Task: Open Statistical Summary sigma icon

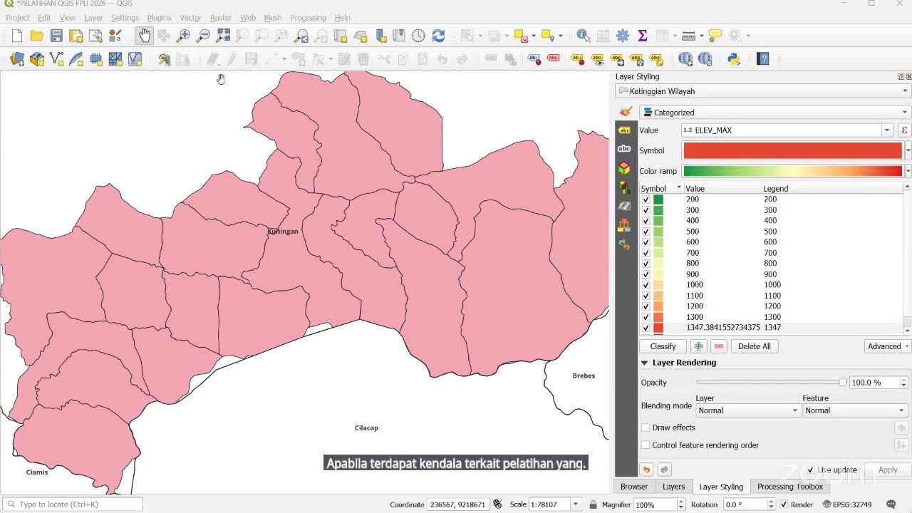Action: [x=643, y=36]
